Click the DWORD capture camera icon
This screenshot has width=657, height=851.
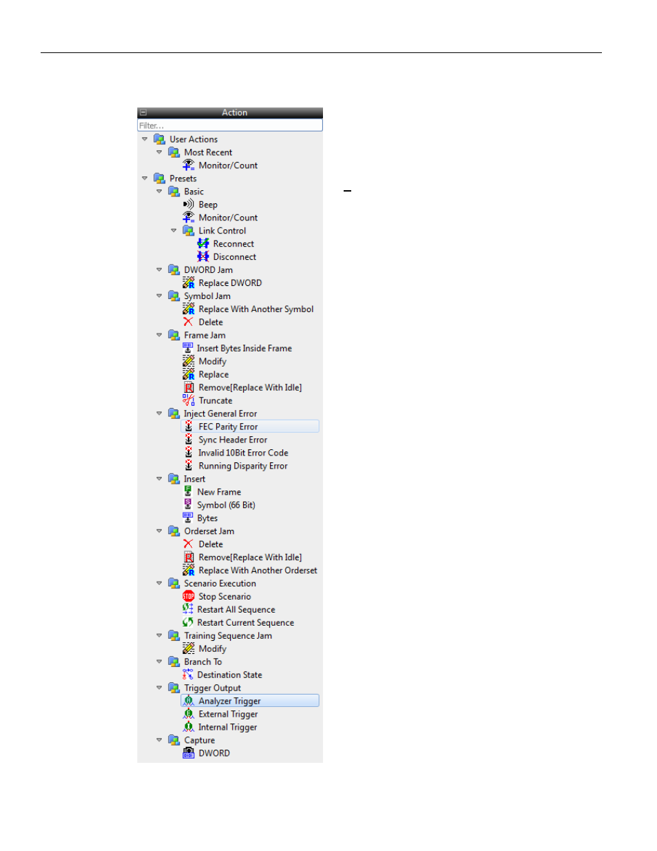pyautogui.click(x=188, y=754)
